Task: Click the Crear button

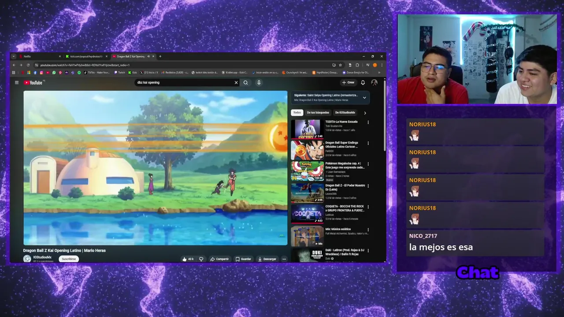Action: point(348,82)
